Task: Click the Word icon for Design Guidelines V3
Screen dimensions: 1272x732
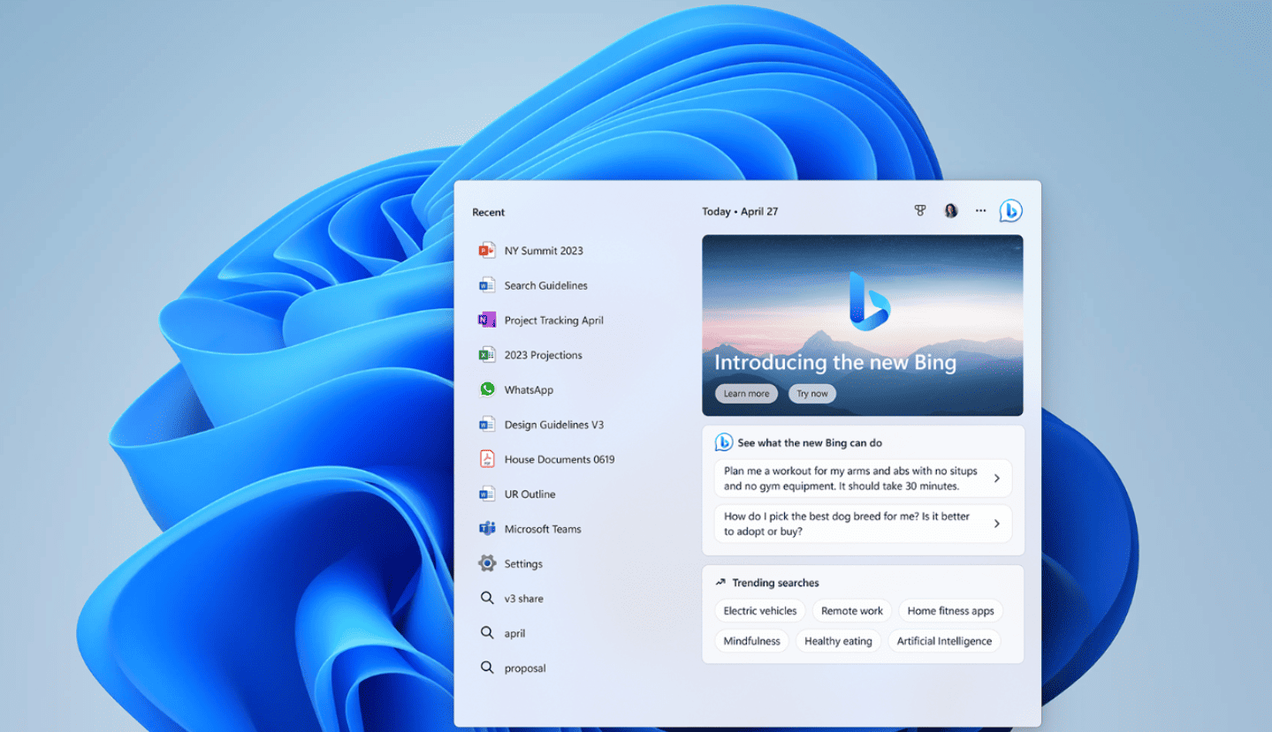Action: tap(487, 425)
